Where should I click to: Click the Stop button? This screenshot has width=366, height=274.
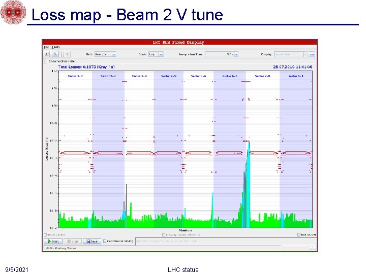[72, 241]
